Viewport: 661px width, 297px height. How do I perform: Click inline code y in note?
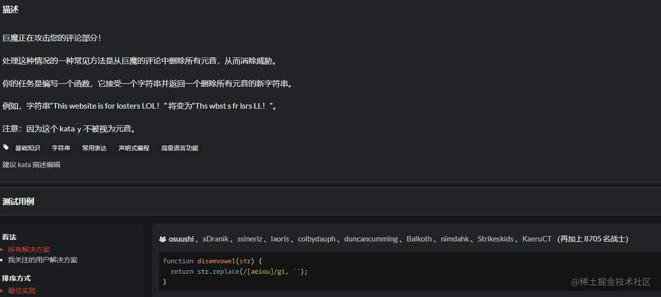pos(79,129)
